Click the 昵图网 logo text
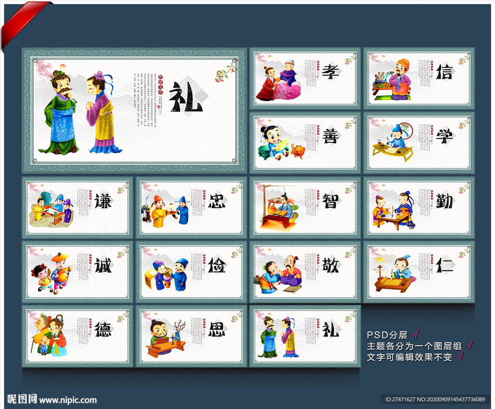This screenshot has height=409, width=495. tap(22, 399)
